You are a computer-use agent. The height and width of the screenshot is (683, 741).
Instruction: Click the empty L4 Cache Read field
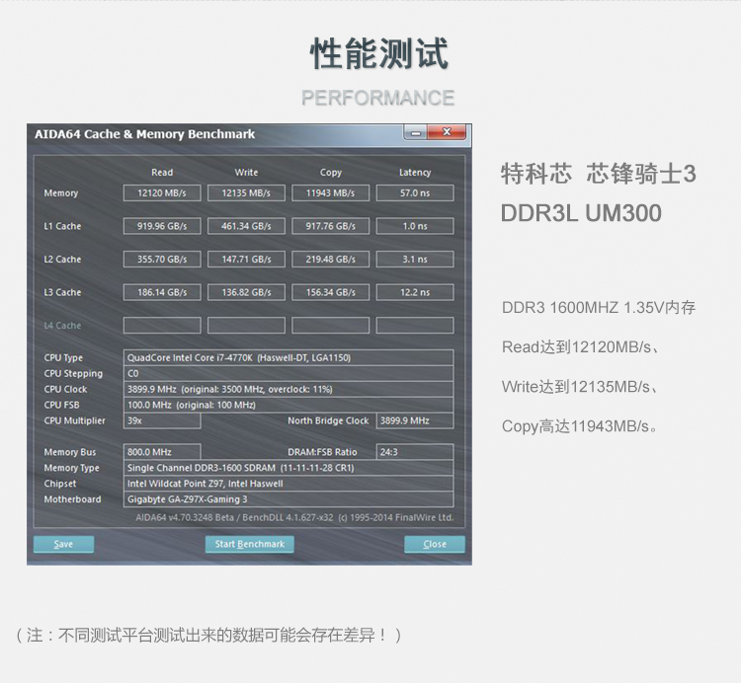[162, 326]
